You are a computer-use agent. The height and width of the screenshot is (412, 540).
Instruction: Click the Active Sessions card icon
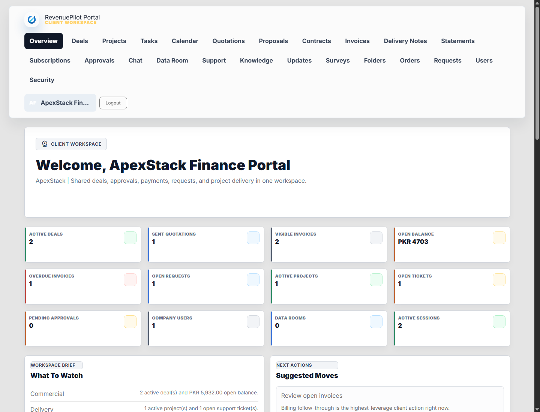point(499,322)
